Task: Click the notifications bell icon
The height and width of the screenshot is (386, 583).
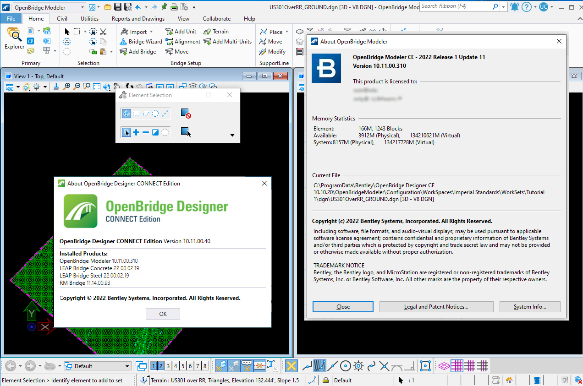Action: tap(515, 7)
